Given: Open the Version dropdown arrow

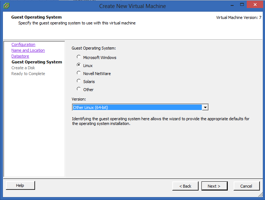Looking at the screenshot, I should pyautogui.click(x=205, y=107).
